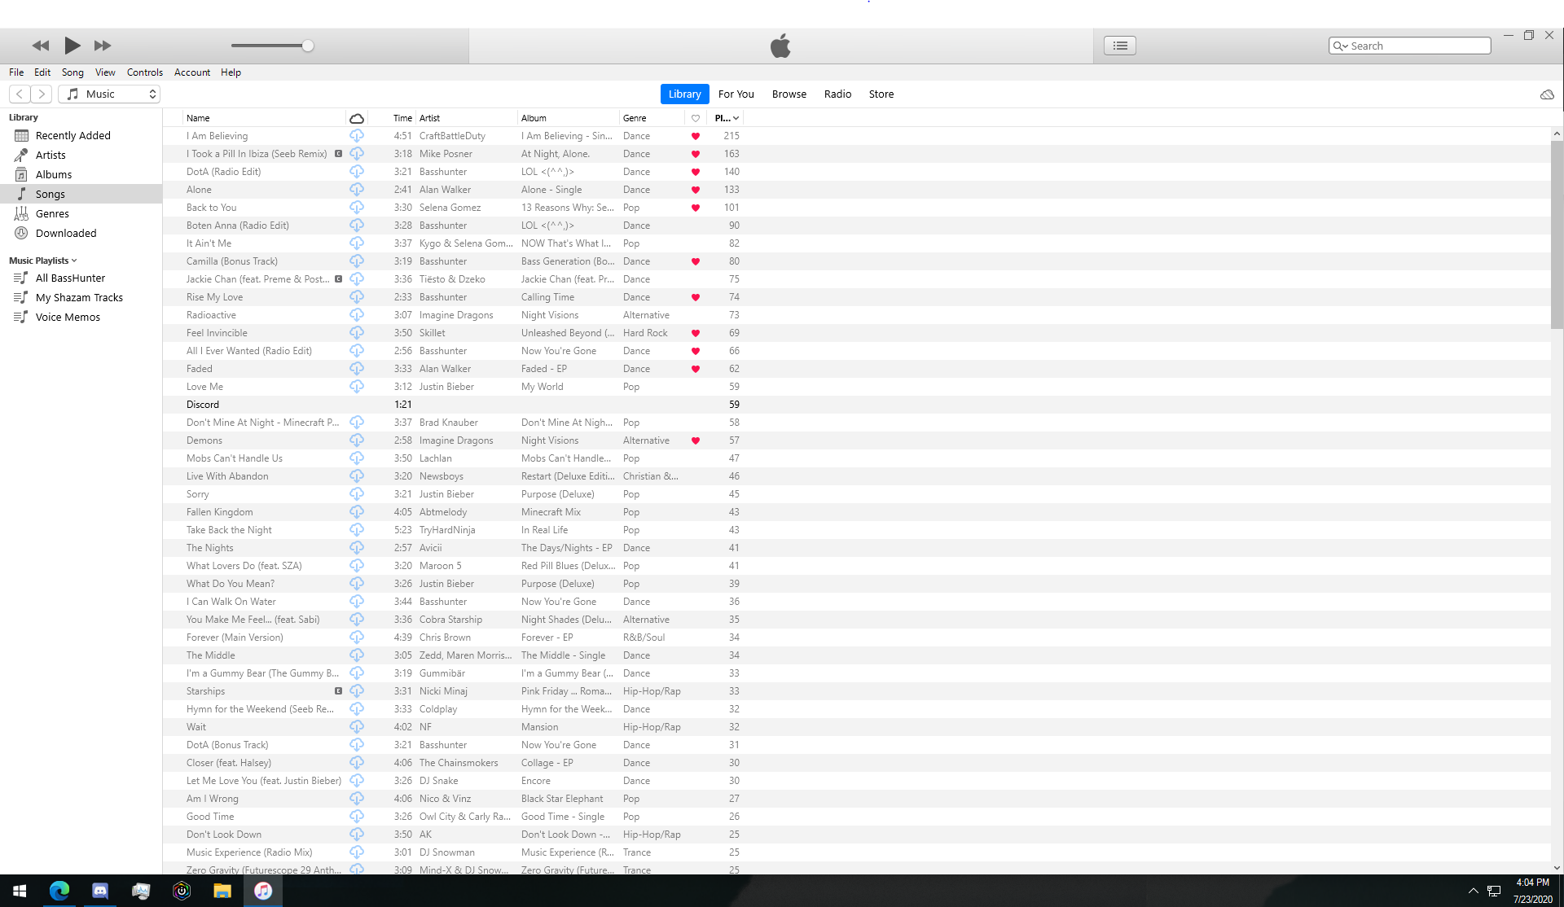Open the Up Next list view button
This screenshot has width=1564, height=907.
point(1120,46)
